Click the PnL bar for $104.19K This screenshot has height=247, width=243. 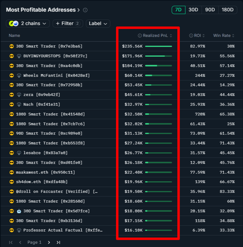coord(158,66)
